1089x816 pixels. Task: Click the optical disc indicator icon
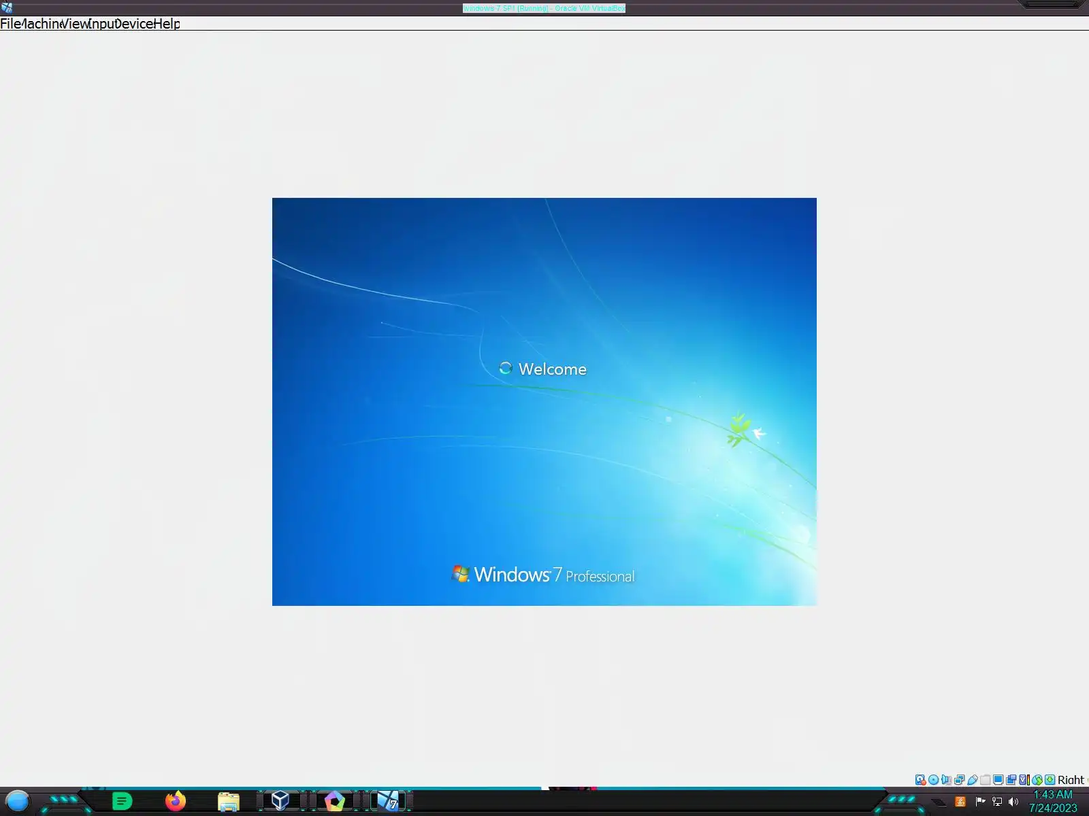(934, 780)
